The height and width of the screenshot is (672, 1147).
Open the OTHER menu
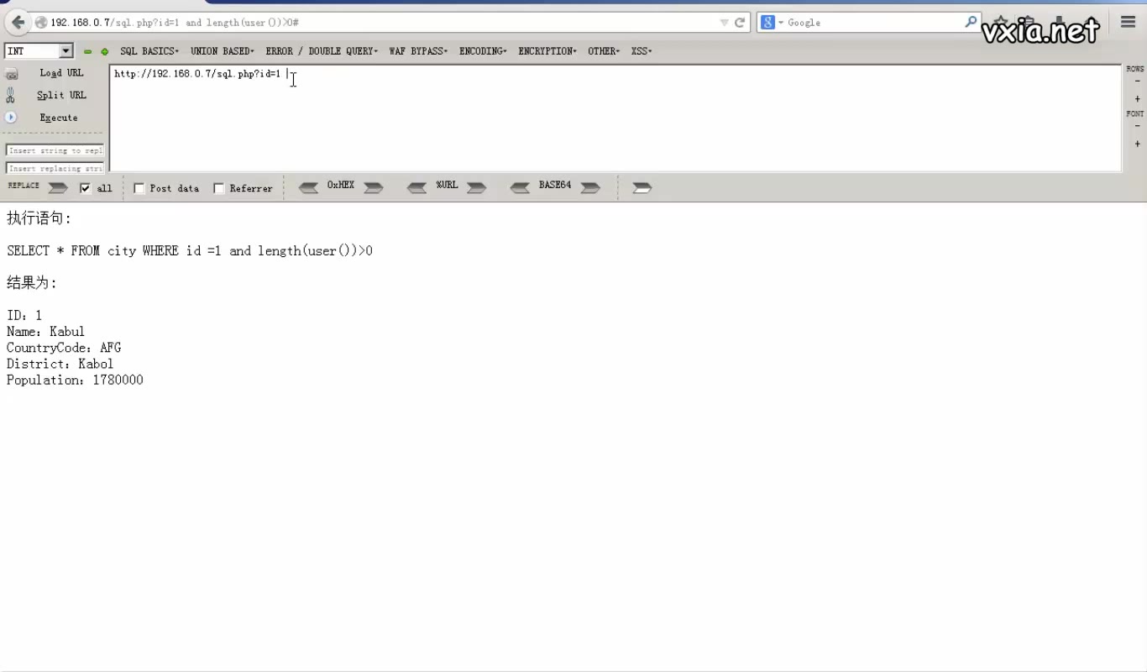click(604, 51)
